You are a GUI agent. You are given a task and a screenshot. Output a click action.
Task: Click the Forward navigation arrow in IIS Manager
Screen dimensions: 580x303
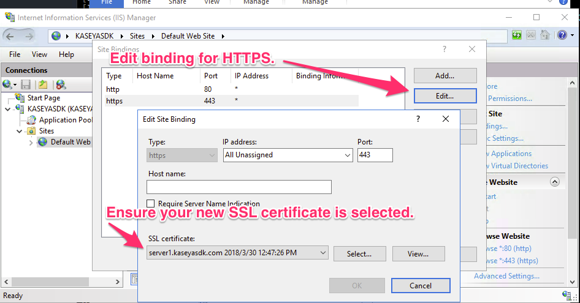coord(29,36)
